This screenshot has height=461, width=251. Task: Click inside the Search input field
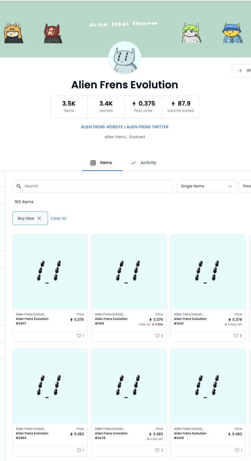tap(92, 186)
